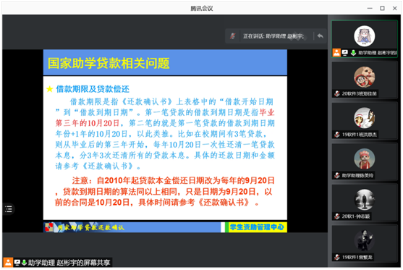Click muted mic icon beside 19软件1班 participant
The width and height of the screenshot is (403, 270).
click(x=337, y=135)
